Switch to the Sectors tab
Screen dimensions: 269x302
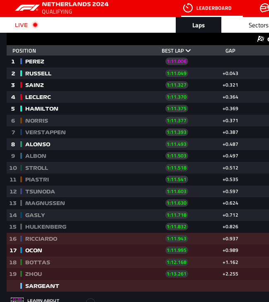tap(258, 25)
